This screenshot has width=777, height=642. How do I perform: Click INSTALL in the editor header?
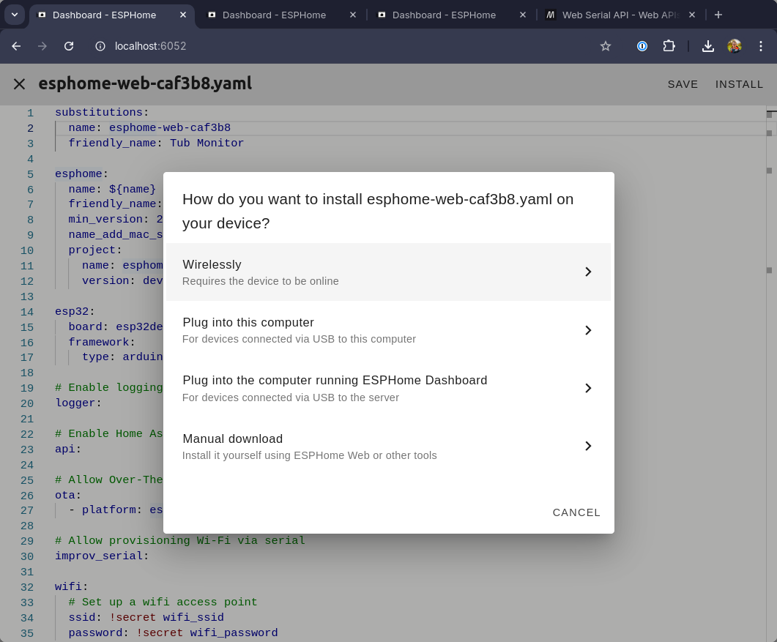click(739, 84)
